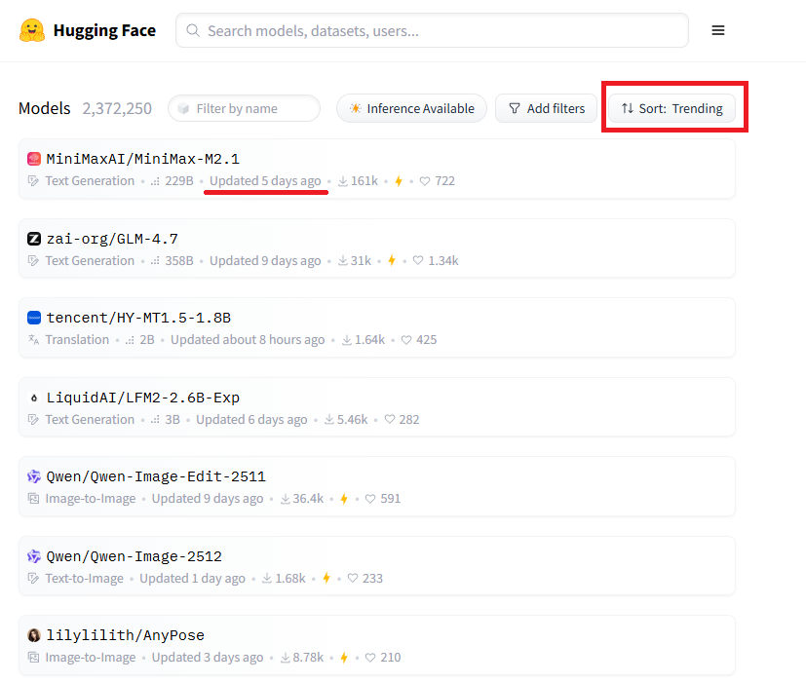Select the Qwen/Qwen-Image-2512 model link
This screenshot has width=806, height=683.
(134, 556)
